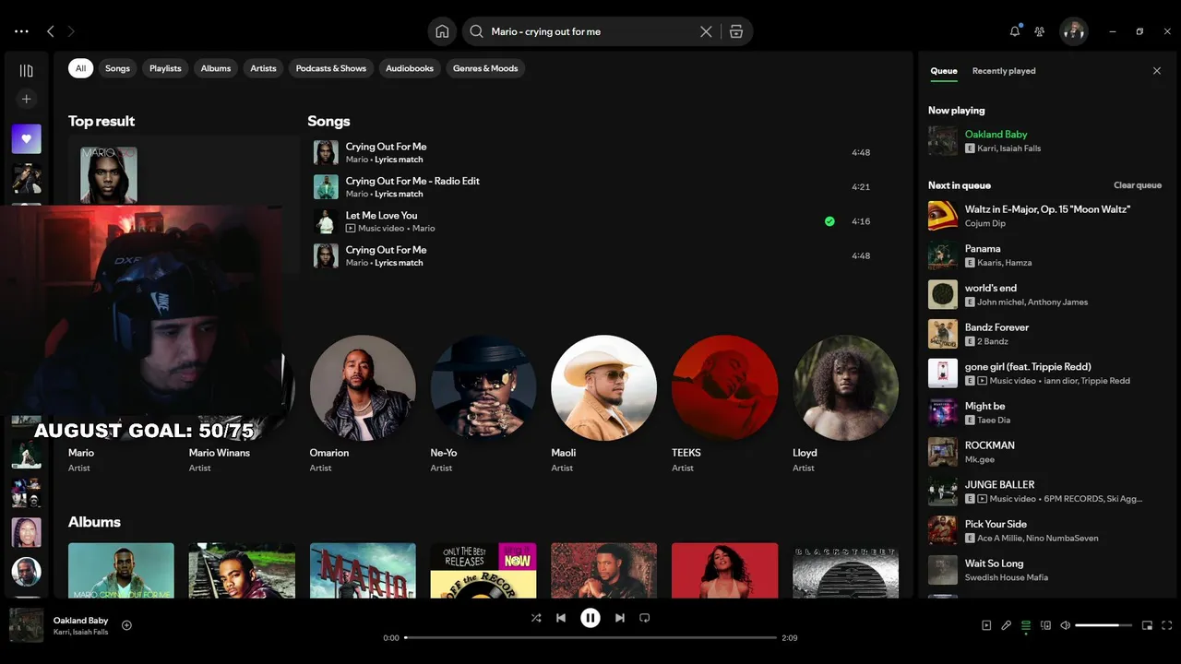Open the profile avatar menu
This screenshot has height=664, width=1181.
coord(1073,31)
